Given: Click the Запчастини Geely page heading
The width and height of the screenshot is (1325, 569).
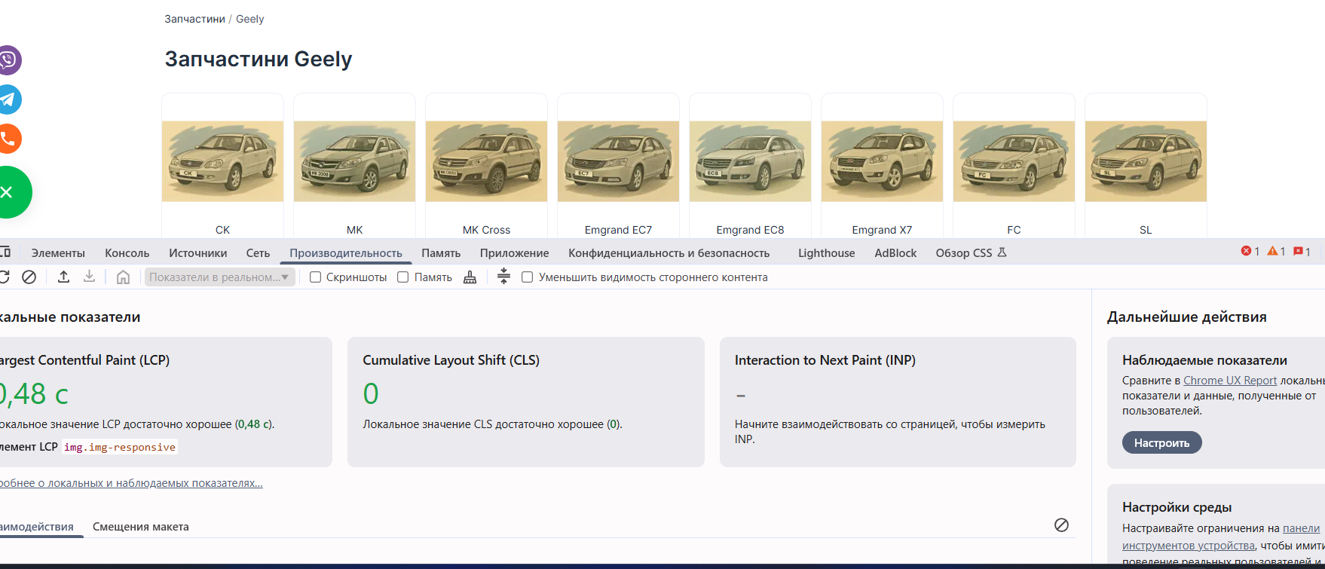Looking at the screenshot, I should pos(259,59).
